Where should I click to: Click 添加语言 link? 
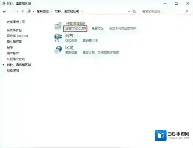tap(71, 40)
